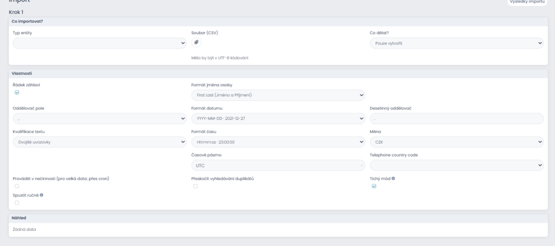Open the Měna currency dropdown
This screenshot has width=555, height=246.
(456, 142)
